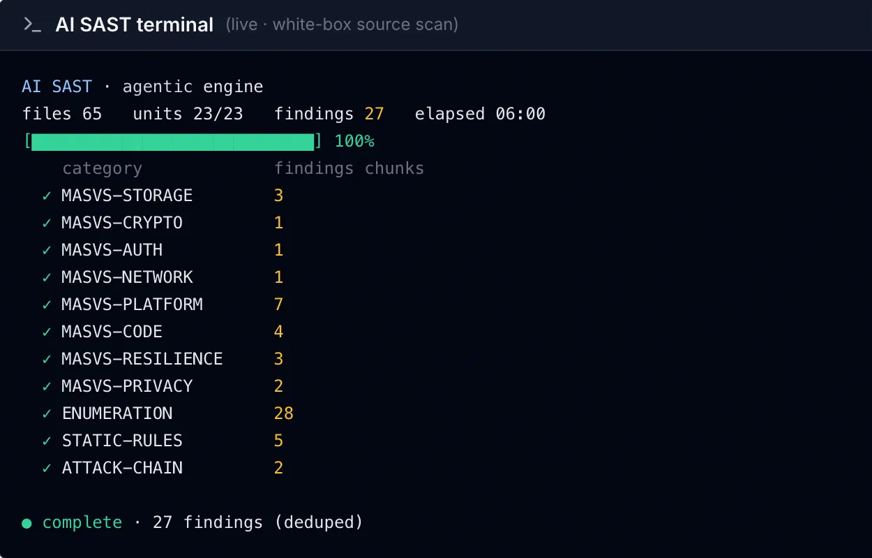Select the MASVS-NETWORK row label
872x558 pixels.
(x=127, y=277)
